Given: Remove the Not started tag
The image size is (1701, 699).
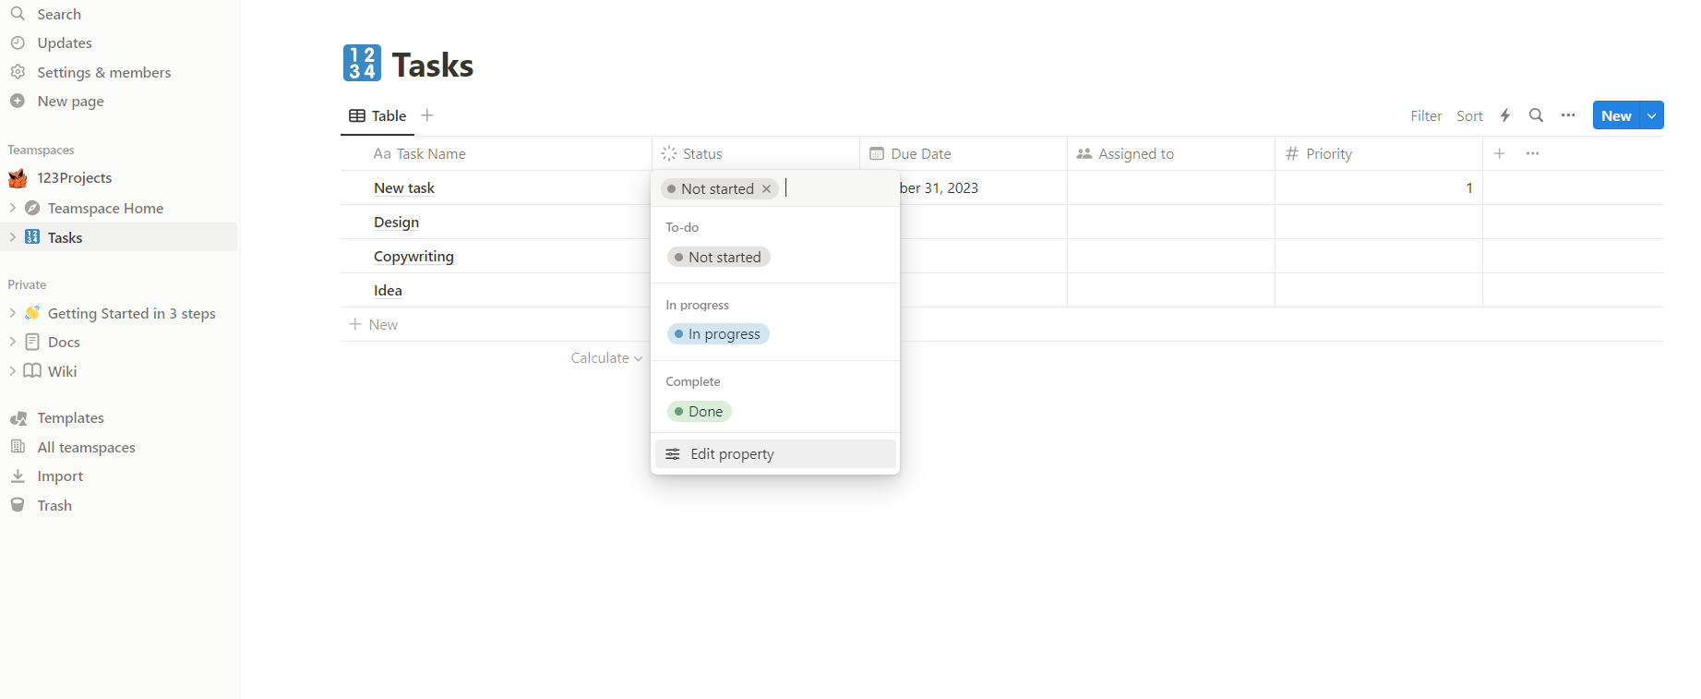Looking at the screenshot, I should (x=767, y=188).
